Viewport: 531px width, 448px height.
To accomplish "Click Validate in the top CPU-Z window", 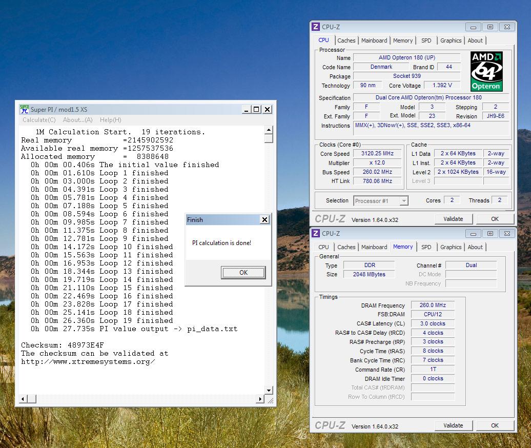I will coord(453,219).
